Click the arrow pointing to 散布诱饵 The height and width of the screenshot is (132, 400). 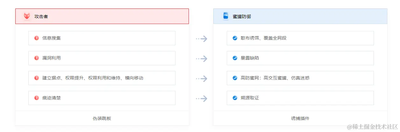[x=202, y=39]
